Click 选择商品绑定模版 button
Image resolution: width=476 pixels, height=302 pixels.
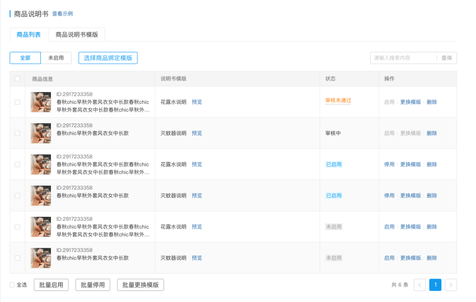click(x=108, y=58)
